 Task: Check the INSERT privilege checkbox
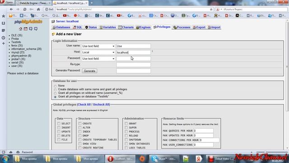click(59, 127)
